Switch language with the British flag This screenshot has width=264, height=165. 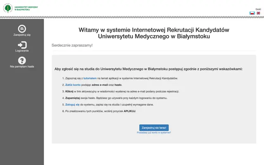coord(258,13)
